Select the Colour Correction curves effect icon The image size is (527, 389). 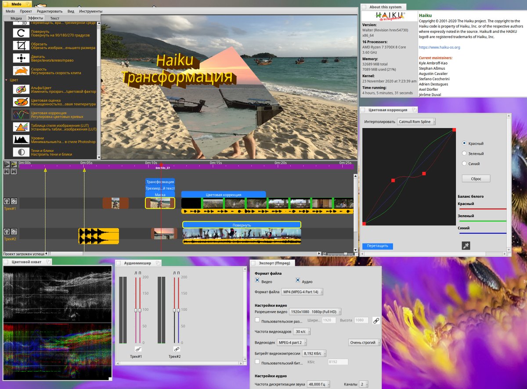21,114
